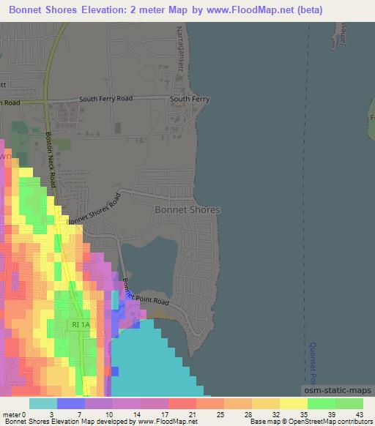Image resolution: width=375 pixels, height=426 pixels.
Task: Click the legend value 28
Action: (248, 415)
